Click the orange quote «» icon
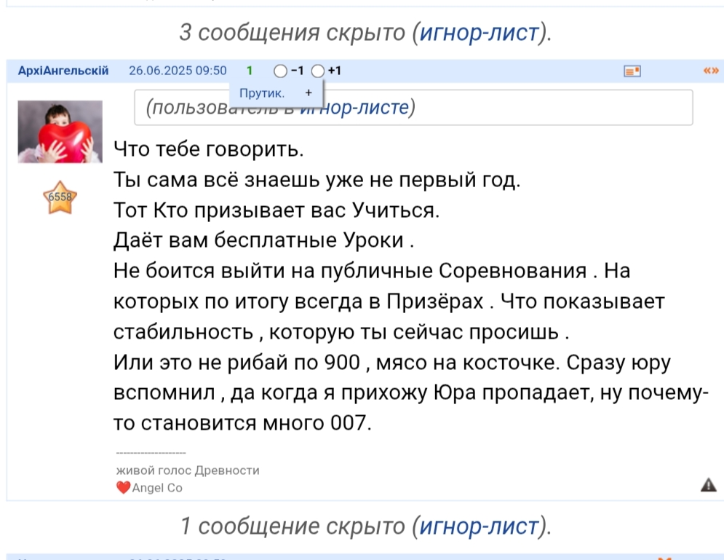Image resolution: width=724 pixels, height=560 pixels. pyautogui.click(x=711, y=71)
